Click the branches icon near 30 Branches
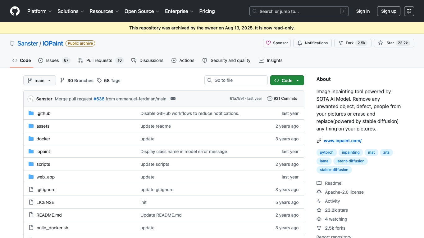This screenshot has width=424, height=238. 62,81
